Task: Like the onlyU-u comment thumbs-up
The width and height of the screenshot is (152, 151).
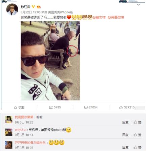Action: point(135,135)
